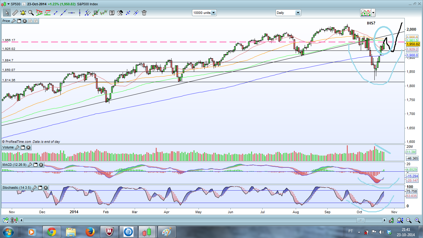The height and width of the screenshot is (238, 423).
Task: Open the chart type dropdown beside SP500
Action: tap(8, 4)
